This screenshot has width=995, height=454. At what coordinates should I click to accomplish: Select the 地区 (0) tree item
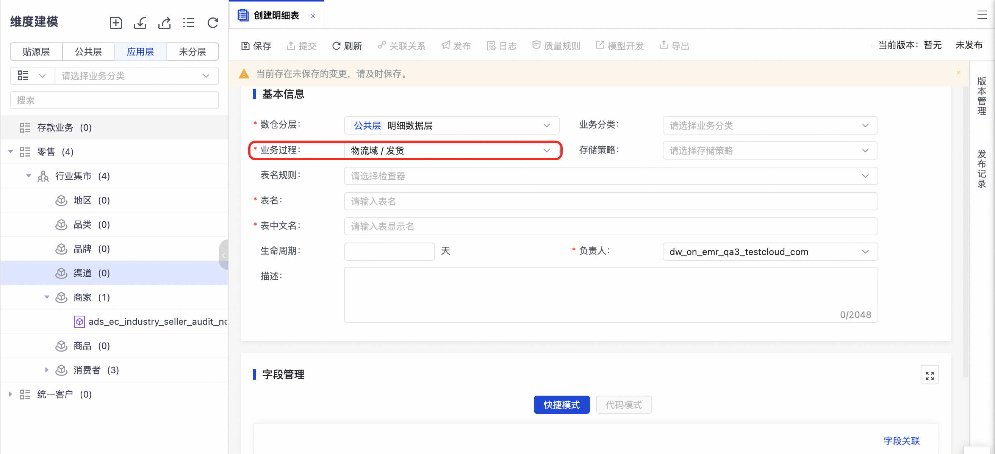[114, 200]
